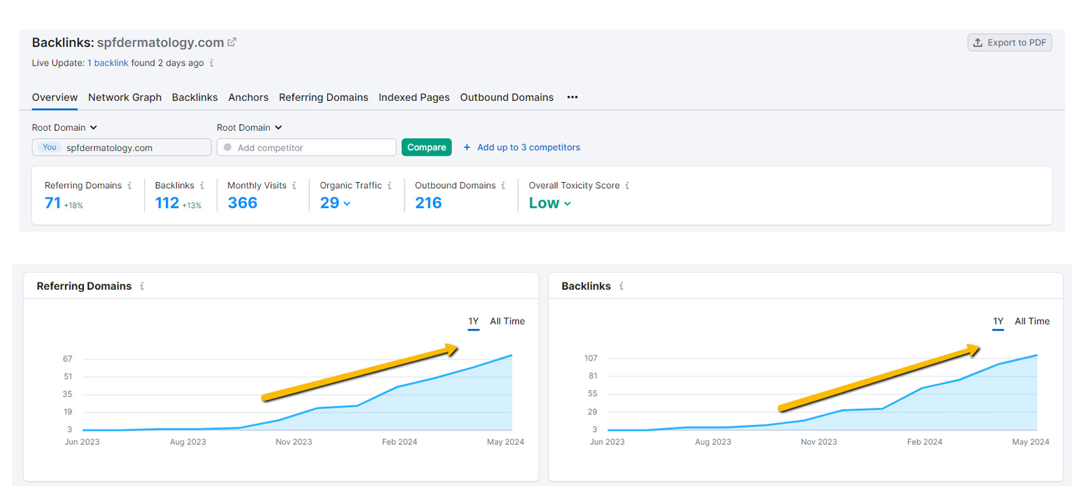Expand Organic Traffic 29 dropdown chevron
Screen dimensions: 1084x501
(347, 204)
